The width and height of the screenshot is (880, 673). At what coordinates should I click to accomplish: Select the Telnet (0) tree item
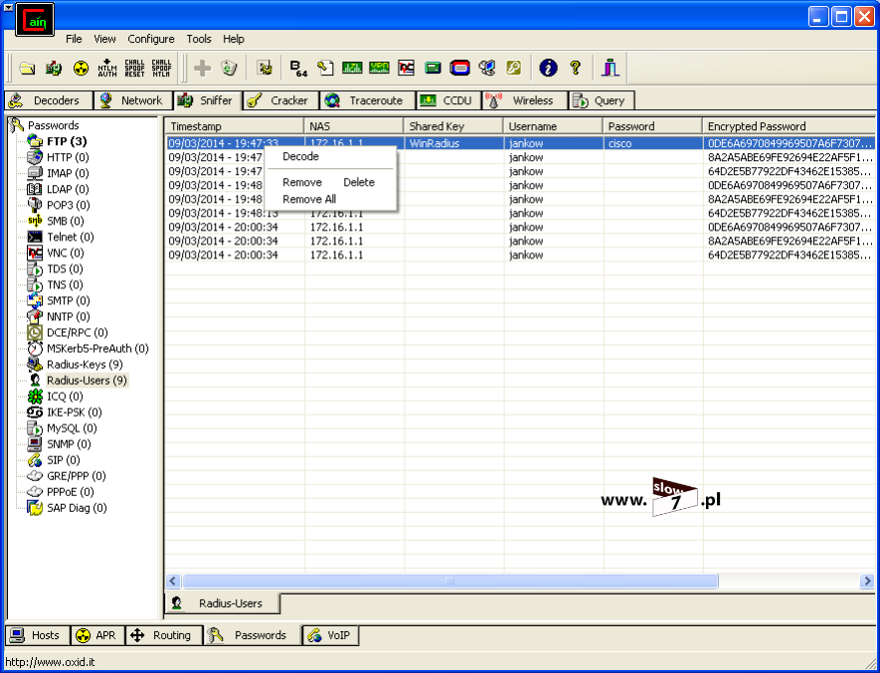71,237
